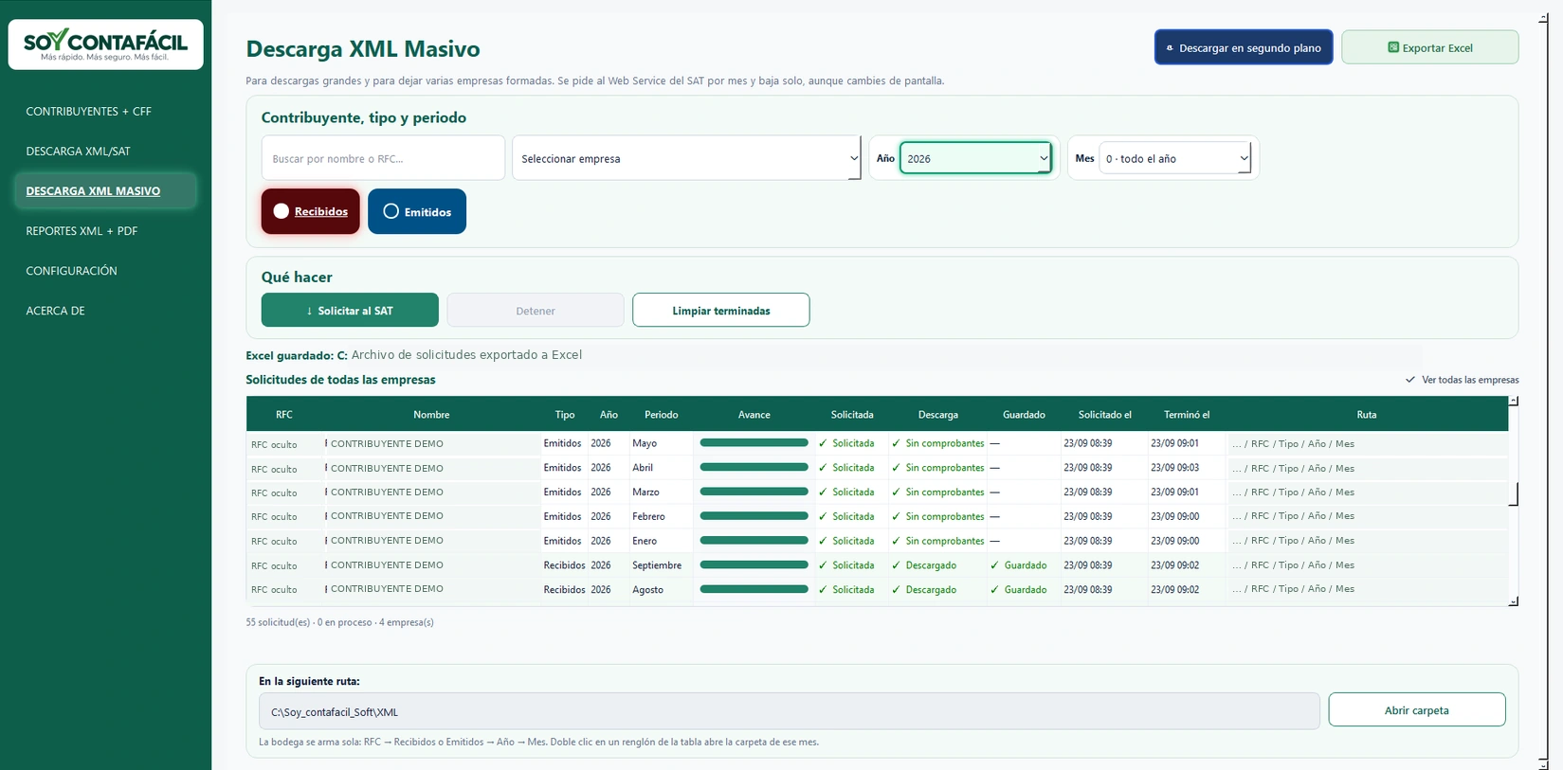Click Sin comprobantes in the Marzo row
Screen dimensions: 1563x770
[x=937, y=492]
